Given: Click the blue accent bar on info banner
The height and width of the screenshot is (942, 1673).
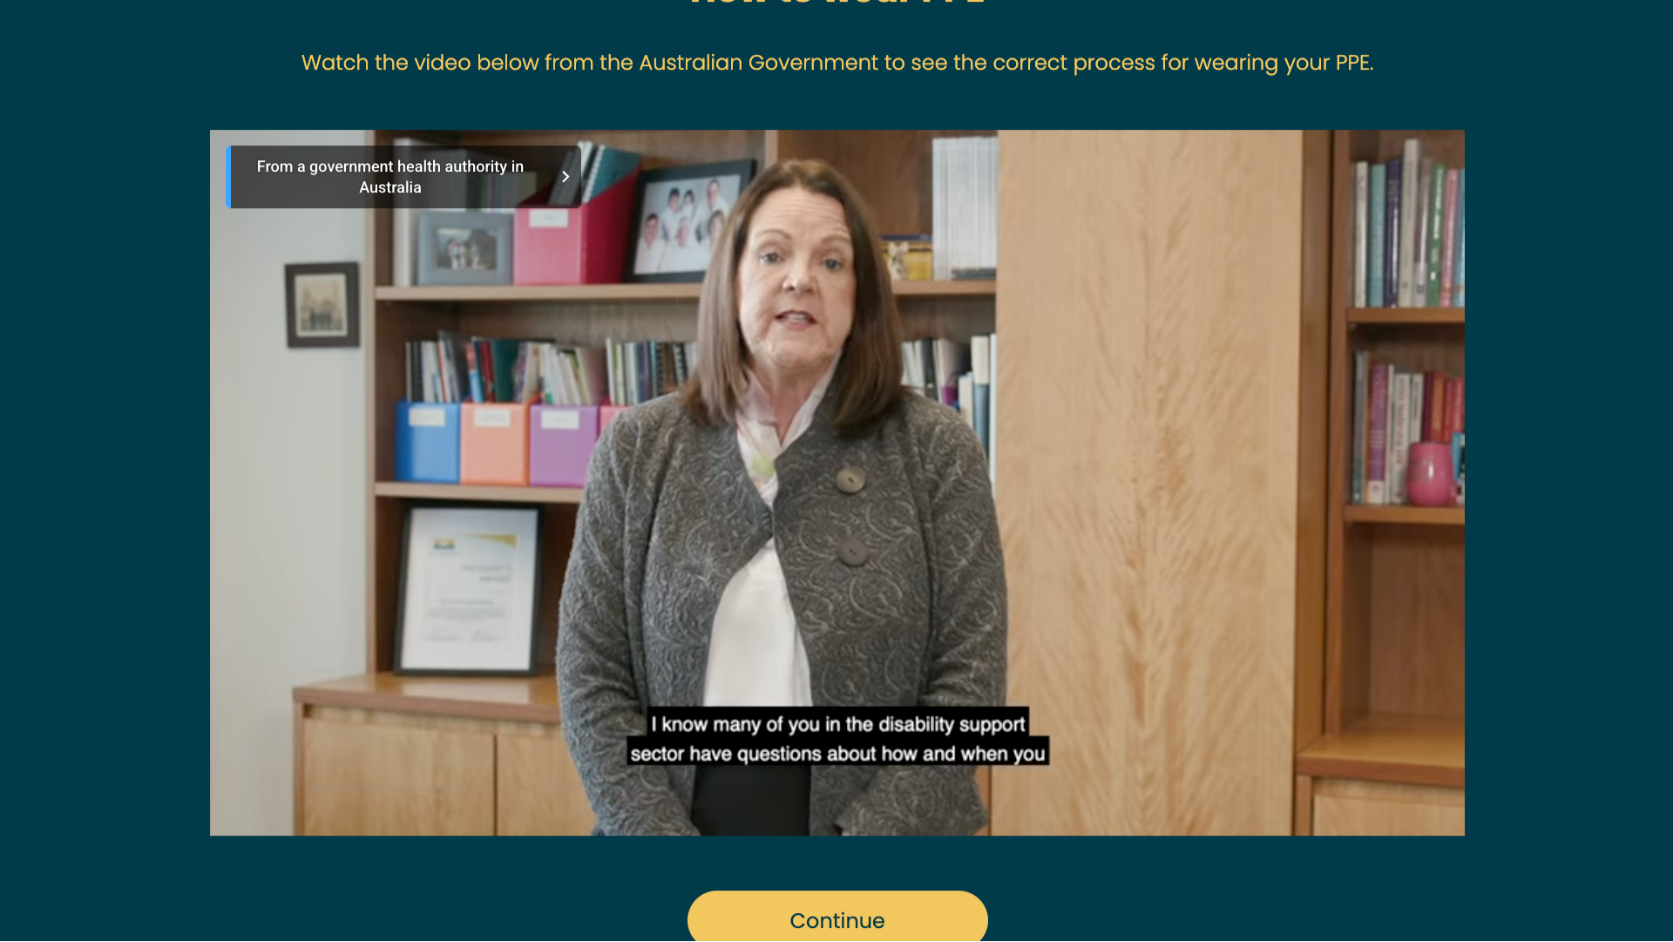Looking at the screenshot, I should 228,177.
